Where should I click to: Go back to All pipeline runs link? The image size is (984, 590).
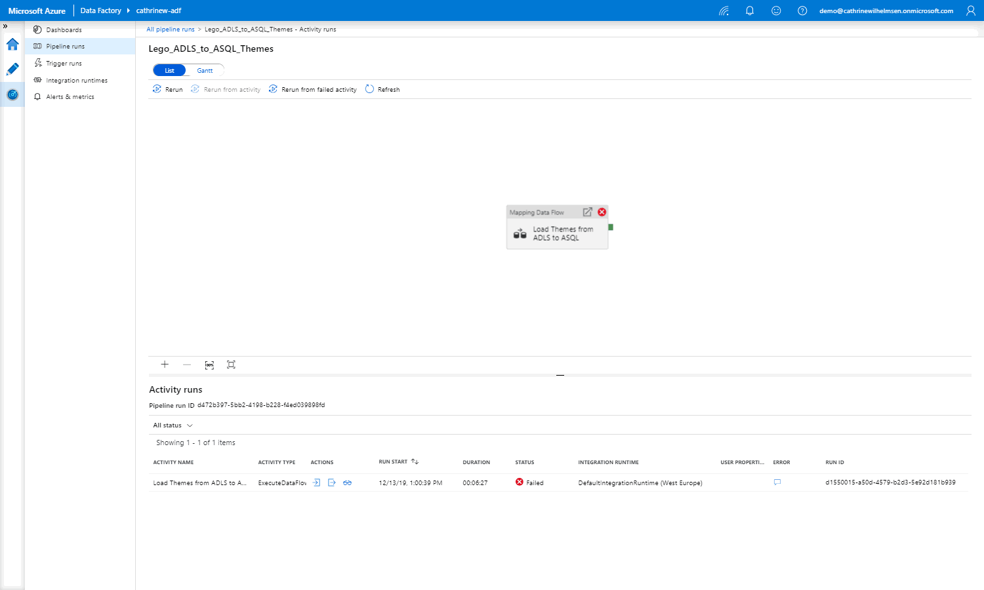coord(171,29)
